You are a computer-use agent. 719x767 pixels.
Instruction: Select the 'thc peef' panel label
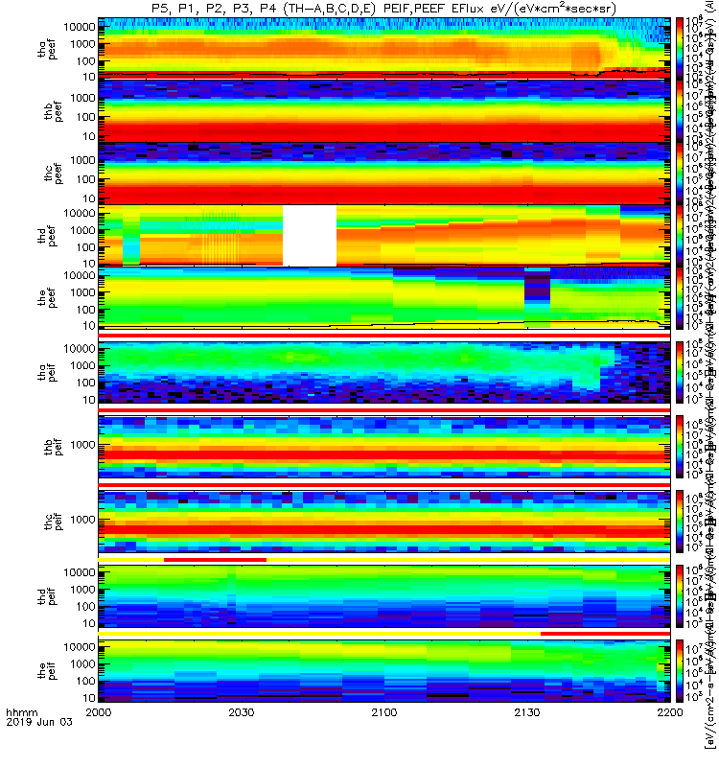pos(54,174)
